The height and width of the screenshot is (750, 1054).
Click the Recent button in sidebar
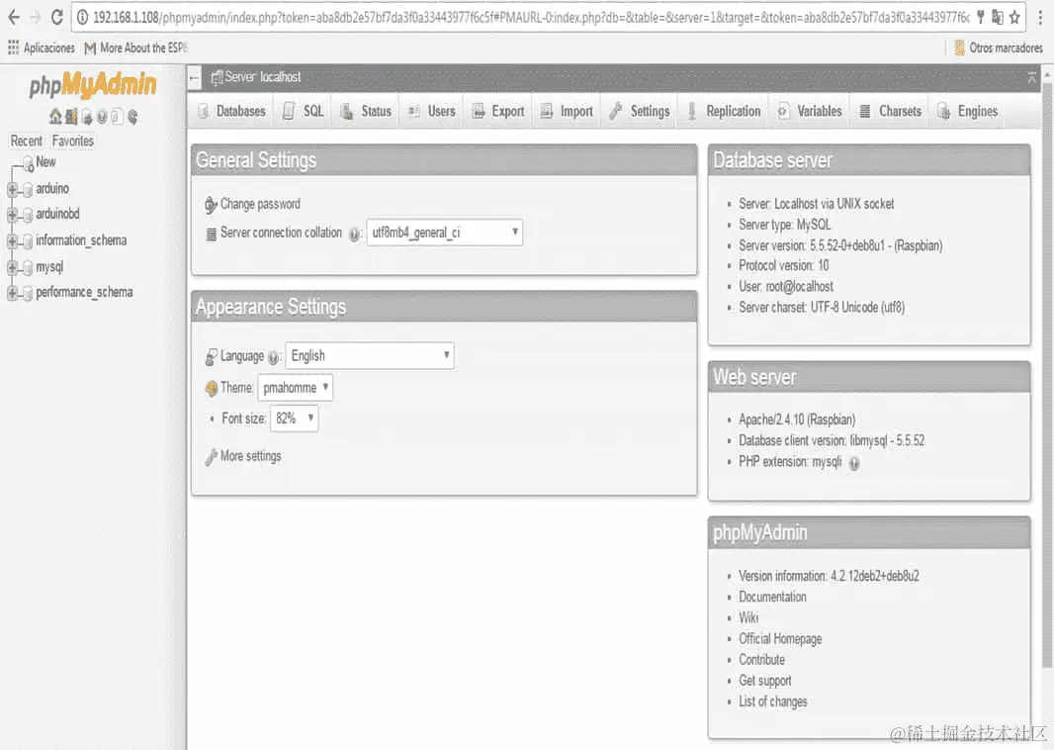tap(27, 141)
